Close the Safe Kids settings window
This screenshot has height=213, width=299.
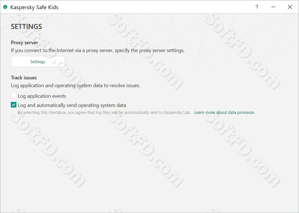(x=290, y=7)
